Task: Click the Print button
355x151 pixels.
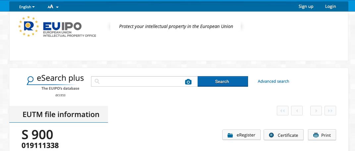Action: click(322, 135)
